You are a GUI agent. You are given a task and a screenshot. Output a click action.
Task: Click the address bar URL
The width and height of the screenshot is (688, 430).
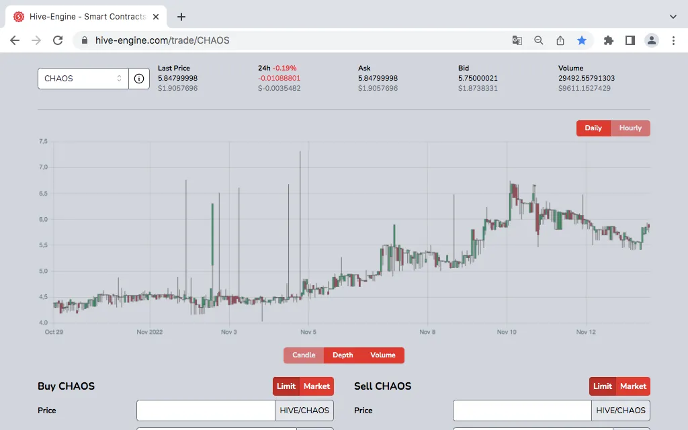[163, 40]
